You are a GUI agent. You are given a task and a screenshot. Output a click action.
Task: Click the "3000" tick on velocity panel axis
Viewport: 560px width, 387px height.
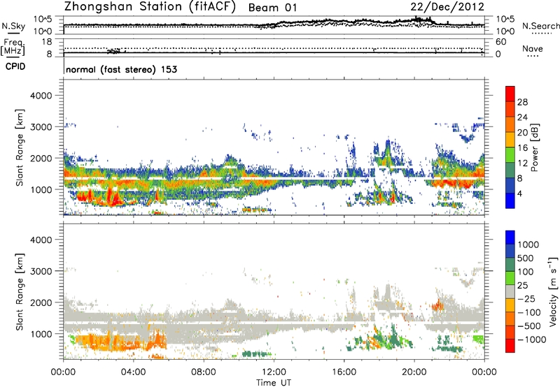tap(41, 271)
